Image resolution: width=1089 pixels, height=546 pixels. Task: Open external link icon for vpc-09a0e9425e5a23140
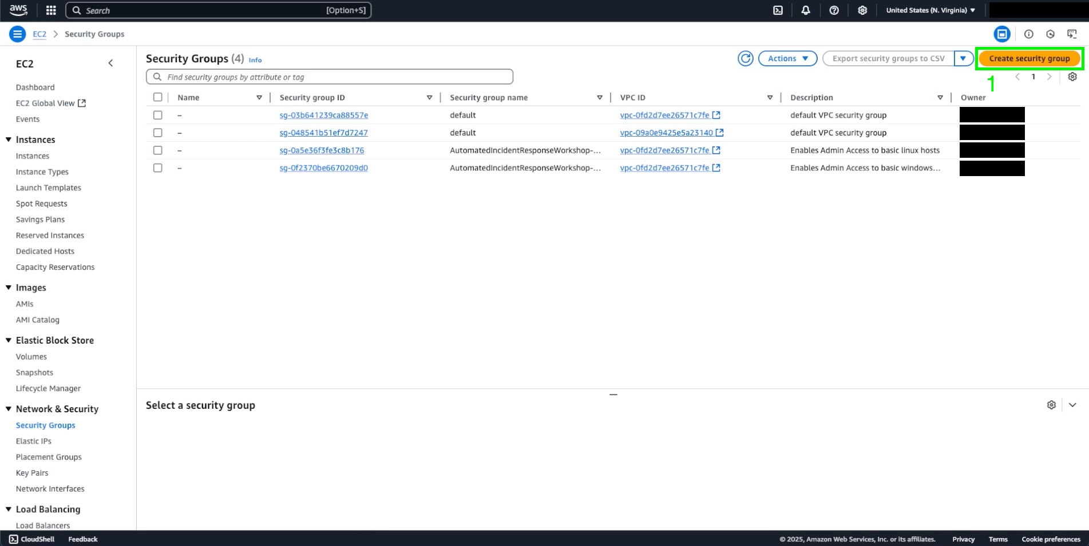coord(720,133)
